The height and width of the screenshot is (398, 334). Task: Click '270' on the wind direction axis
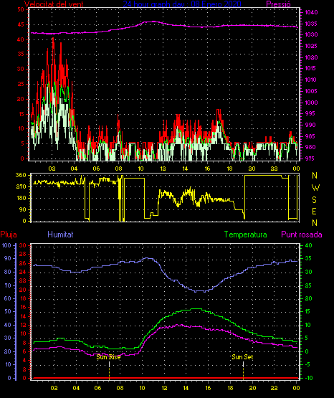point(21,187)
